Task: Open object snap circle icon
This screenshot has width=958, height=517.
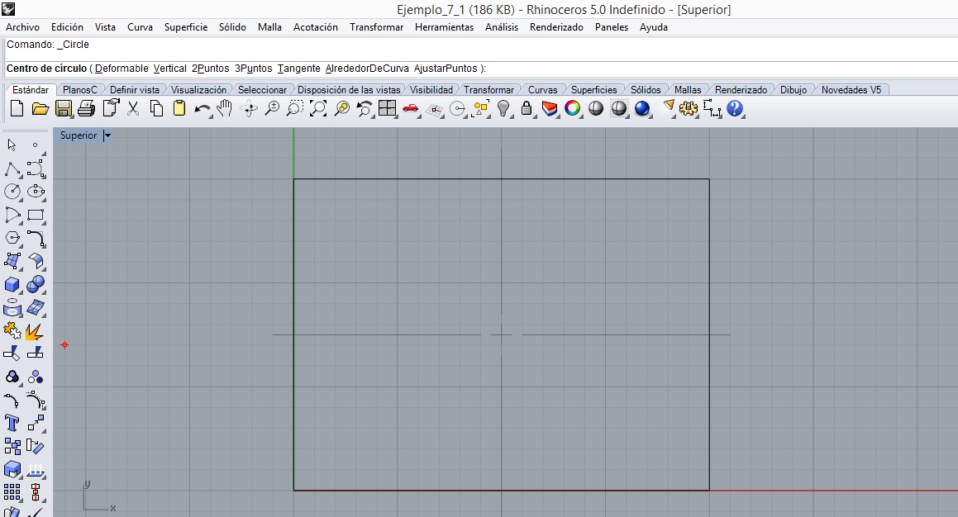Action: point(457,109)
